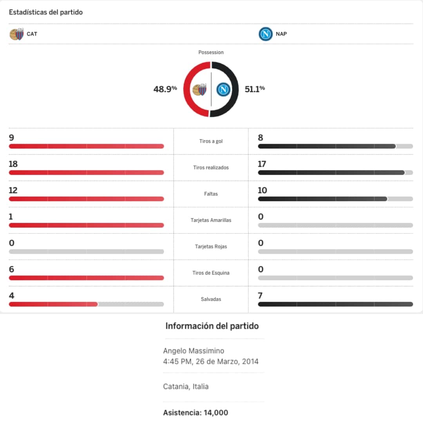This screenshot has height=423, width=423.
Task: Click the Catania crest beside CAT
Action: tap(16, 34)
